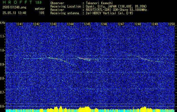
Task: Click the 1241 time marker
Action: tap(19, 24)
